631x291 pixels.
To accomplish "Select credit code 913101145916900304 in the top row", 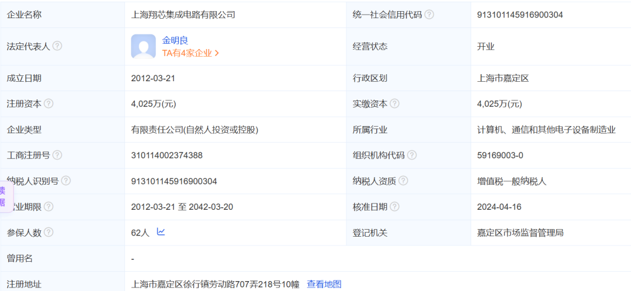I will coord(520,15).
